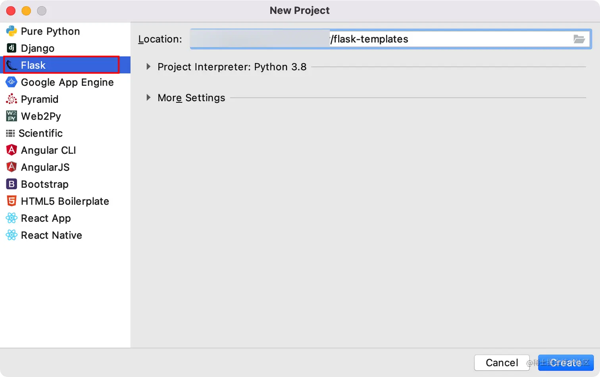Click the Bootstrap B icon
Viewport: 600px width, 377px height.
pos(12,184)
